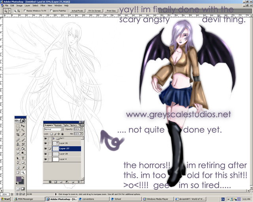Switch to the Channels tab
Screen dimensions: 253x202
59,125
